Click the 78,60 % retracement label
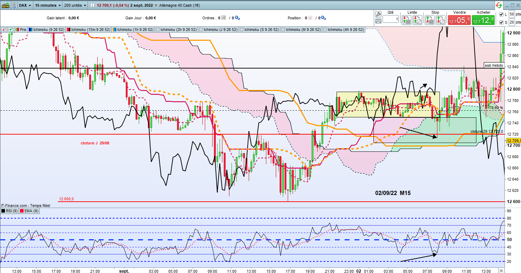Image resolution: width=521 pixels, height=273 pixels. pos(496,108)
